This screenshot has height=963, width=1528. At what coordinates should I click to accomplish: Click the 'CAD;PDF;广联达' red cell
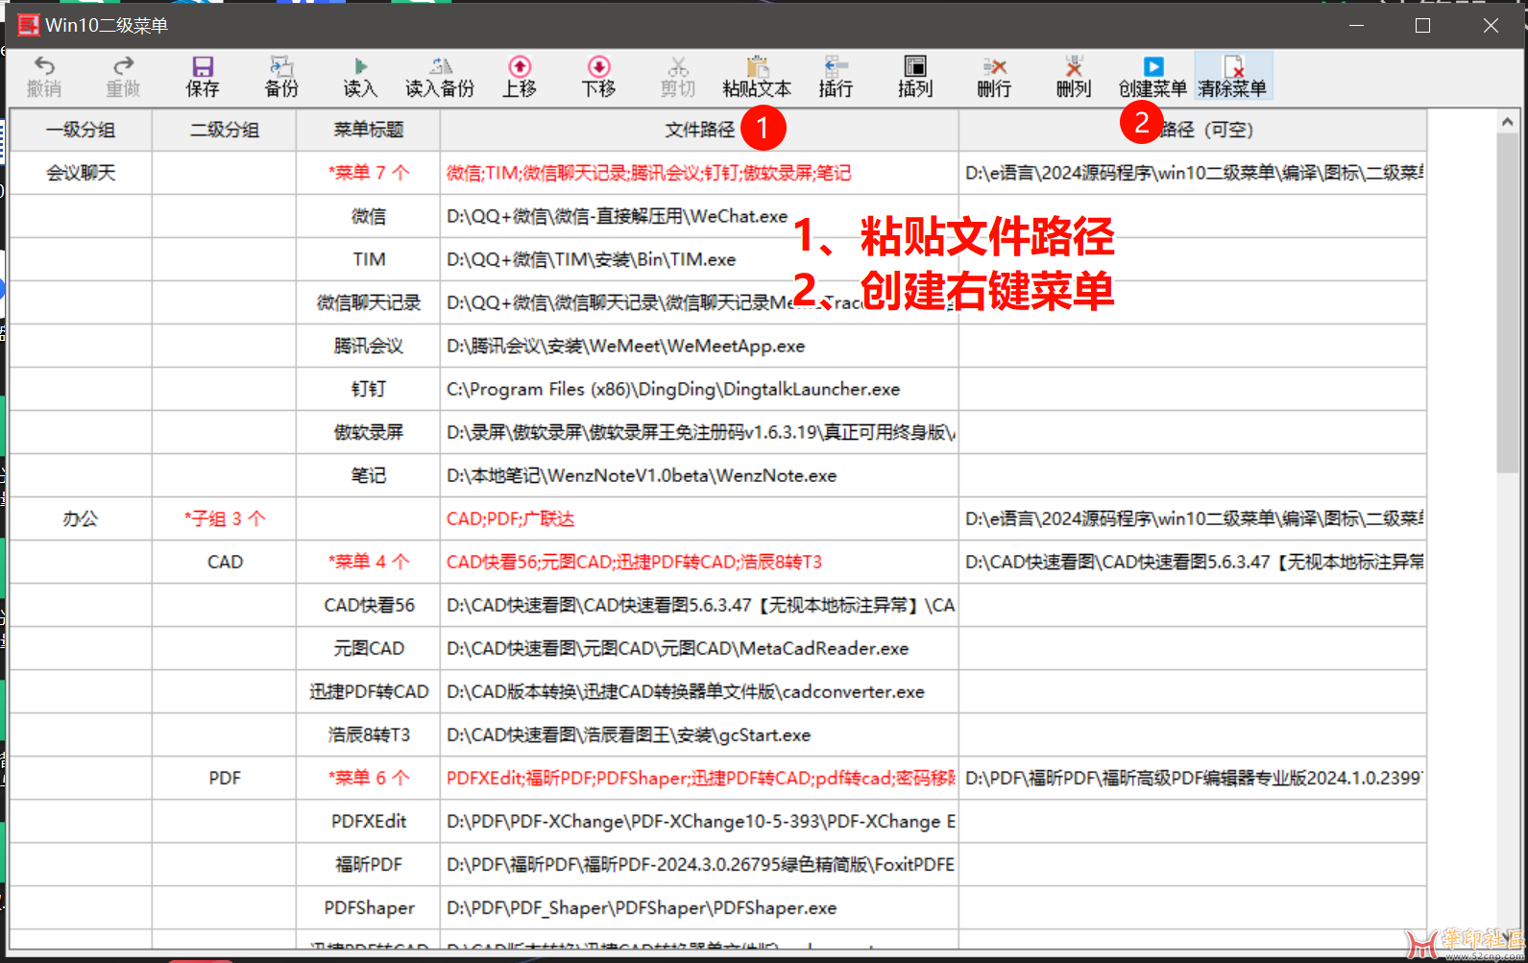[699, 518]
